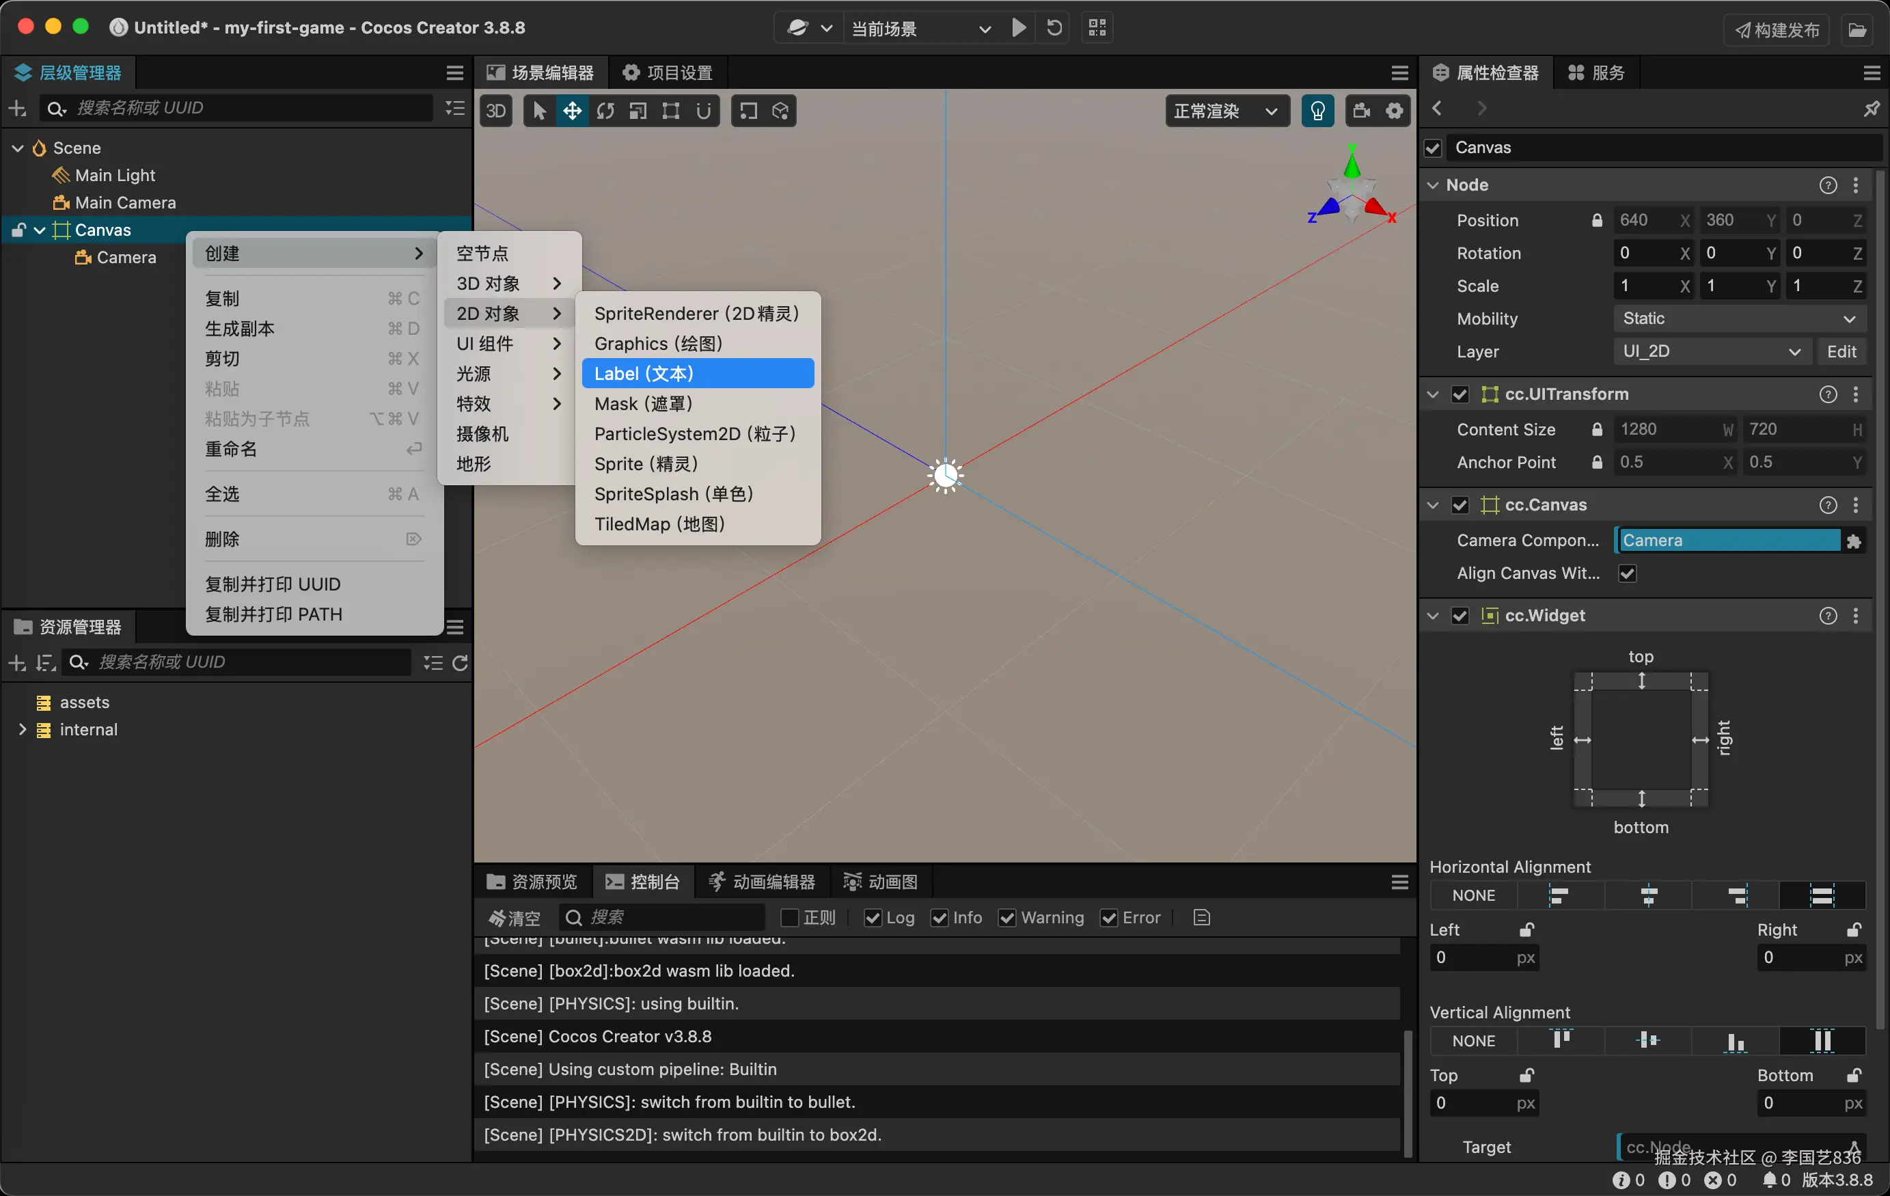Disable the cc.Widget component checkbox
Image resolution: width=1890 pixels, height=1196 pixels.
(1460, 616)
